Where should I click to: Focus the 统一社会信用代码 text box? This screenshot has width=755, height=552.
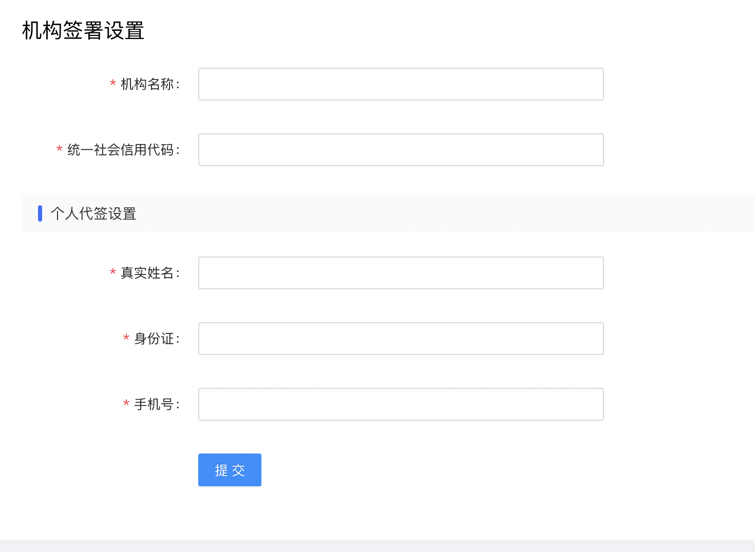click(x=401, y=150)
